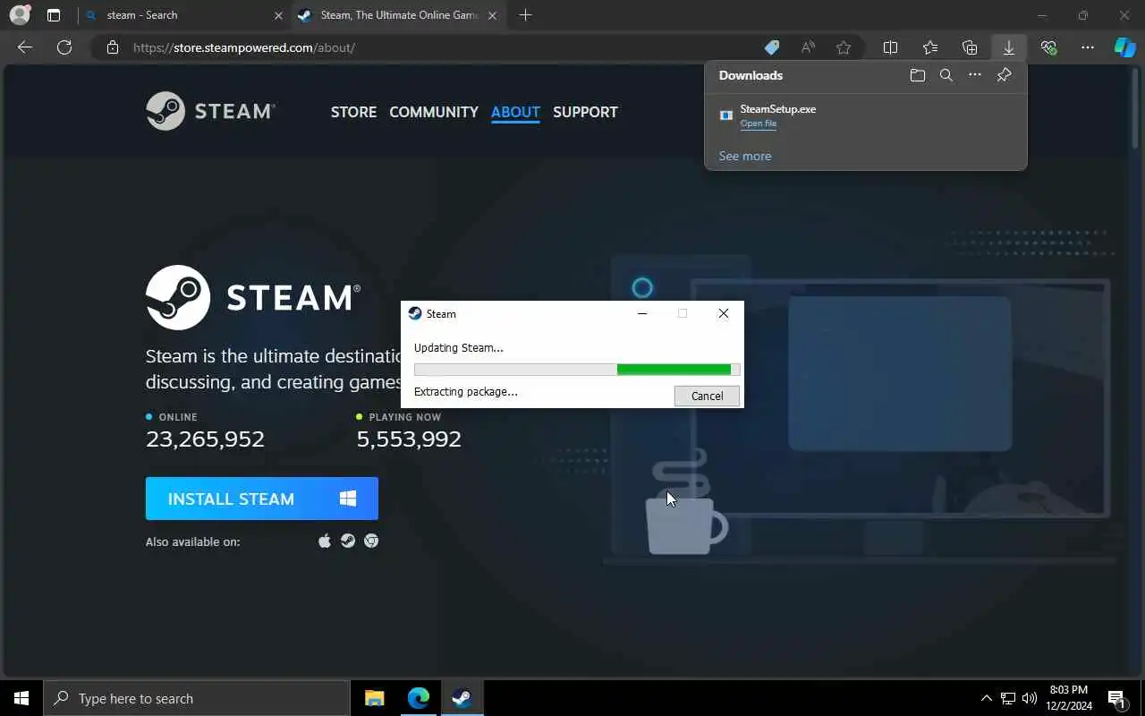Open File Explorer from taskbar
This screenshot has height=716, width=1145.
point(375,698)
